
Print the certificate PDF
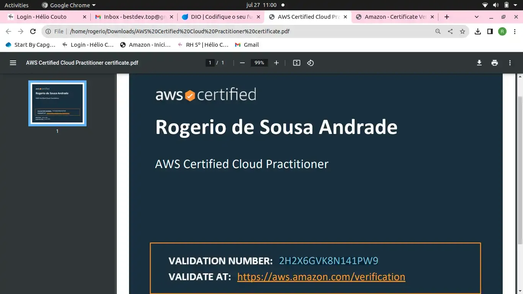495,63
